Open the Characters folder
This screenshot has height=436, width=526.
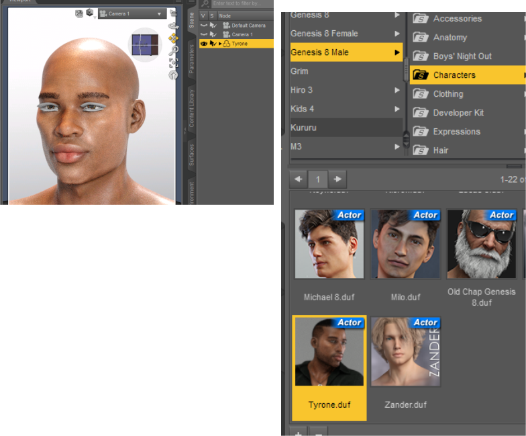click(x=468, y=75)
